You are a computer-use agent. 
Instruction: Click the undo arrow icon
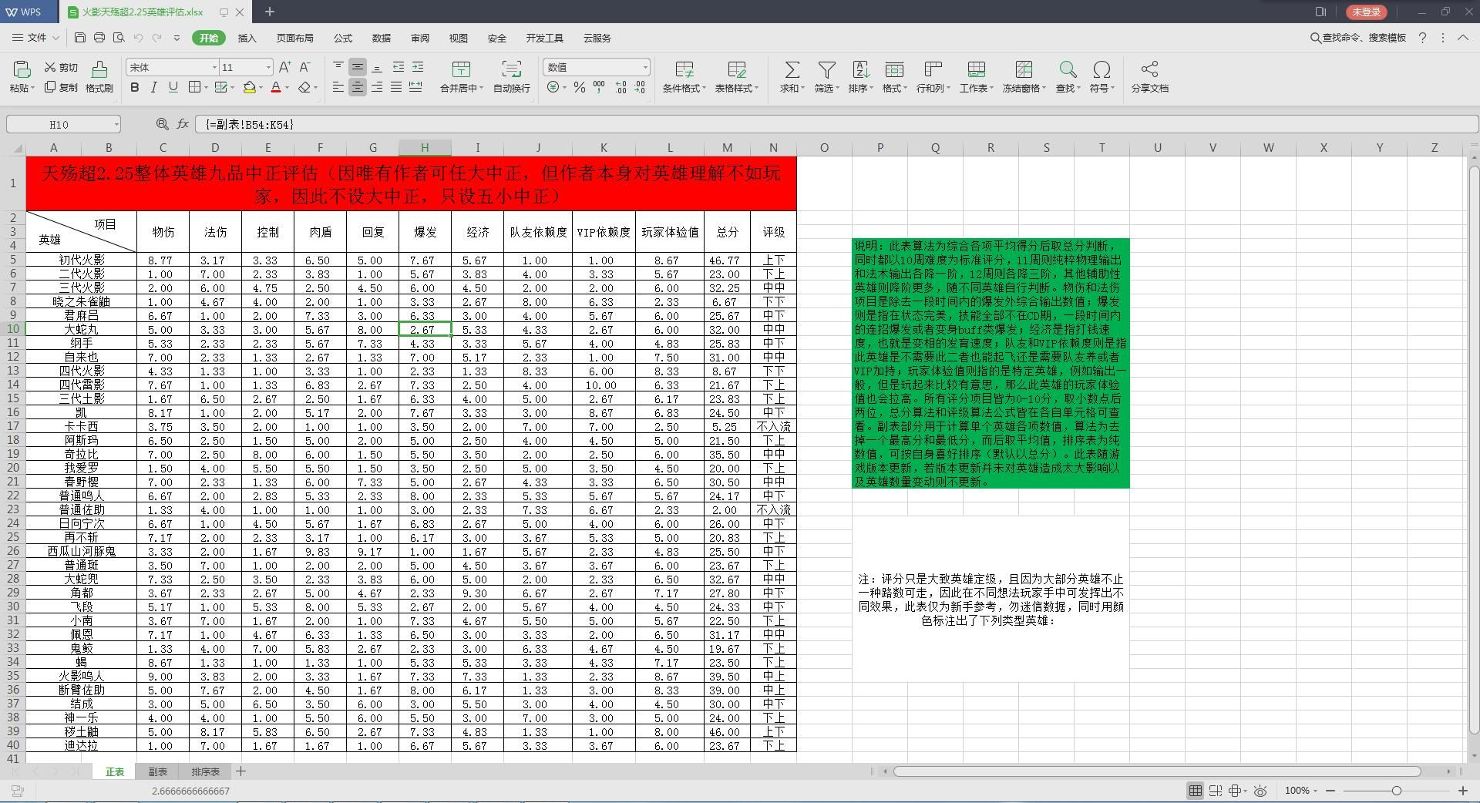coord(138,38)
